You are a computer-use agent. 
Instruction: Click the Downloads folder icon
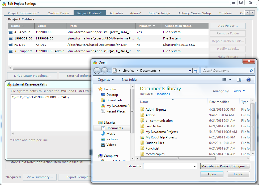tap(103, 100)
